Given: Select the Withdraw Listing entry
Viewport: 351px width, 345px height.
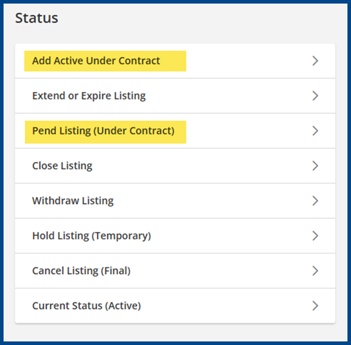Looking at the screenshot, I should tap(73, 201).
